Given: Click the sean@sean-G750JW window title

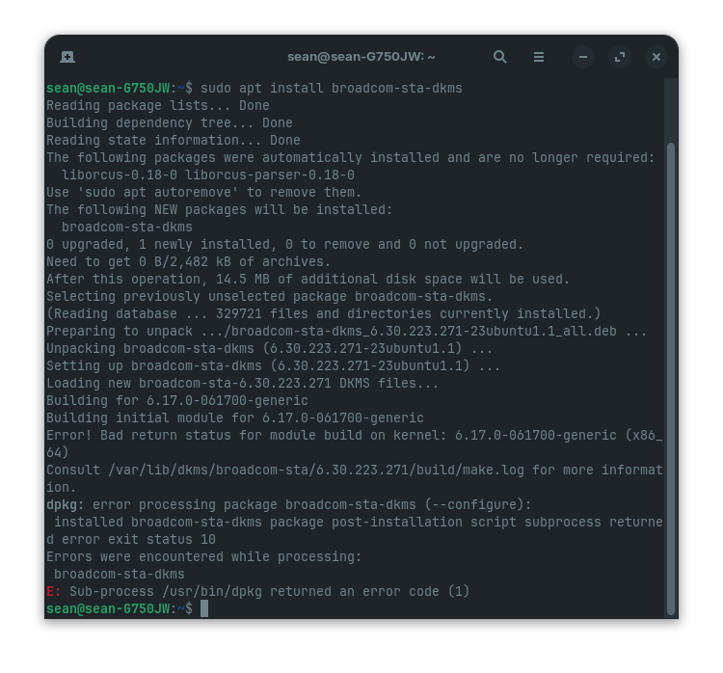Looking at the screenshot, I should click(x=361, y=57).
